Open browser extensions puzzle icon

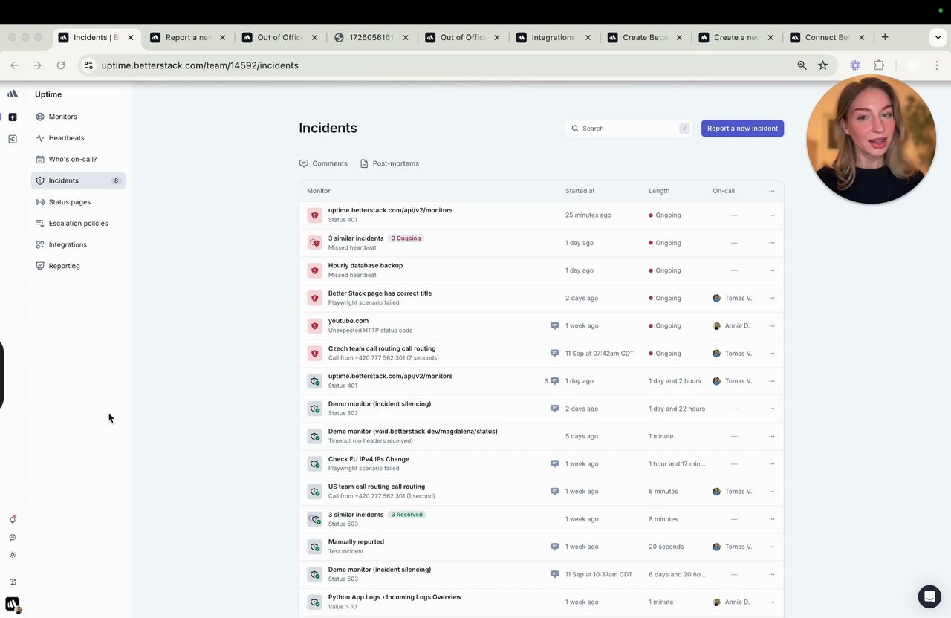(x=879, y=65)
